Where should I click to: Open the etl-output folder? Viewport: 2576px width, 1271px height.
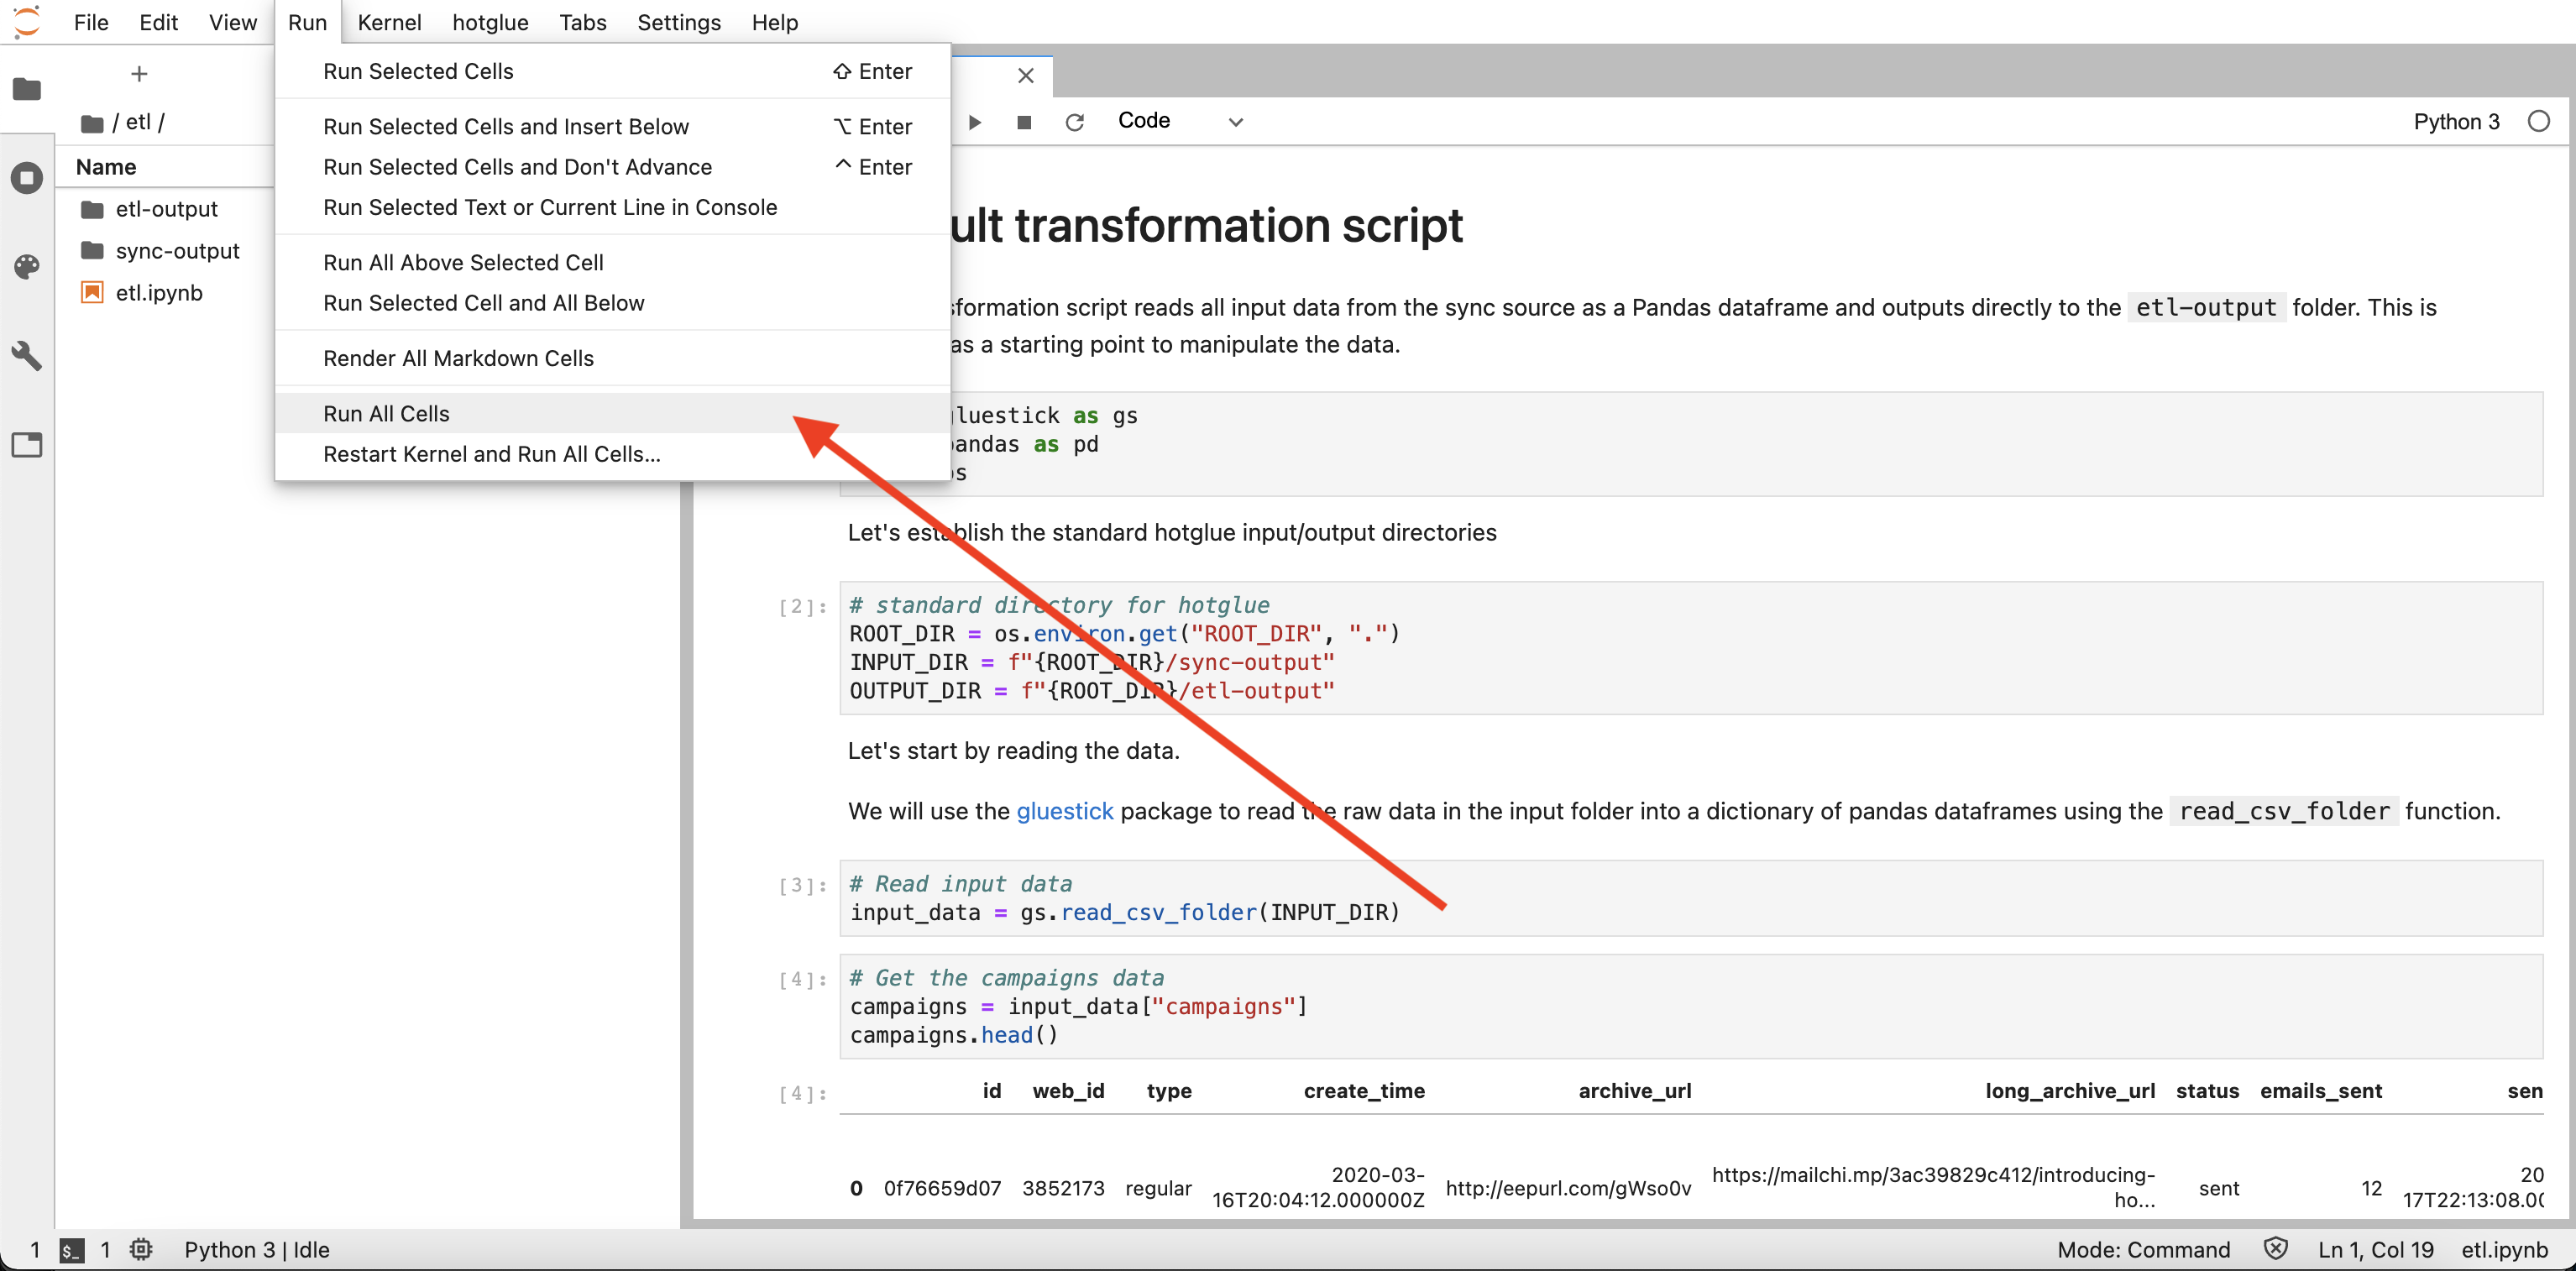tap(166, 209)
